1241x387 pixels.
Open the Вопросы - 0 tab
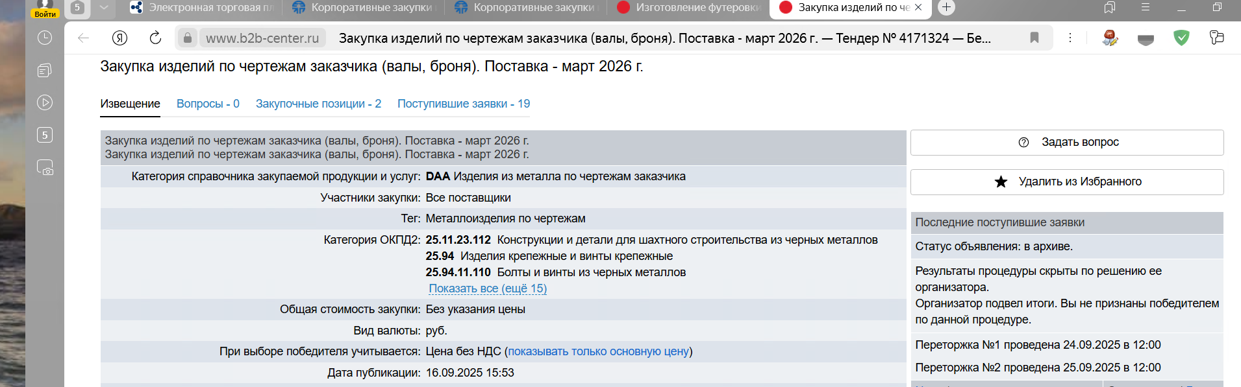[208, 104]
